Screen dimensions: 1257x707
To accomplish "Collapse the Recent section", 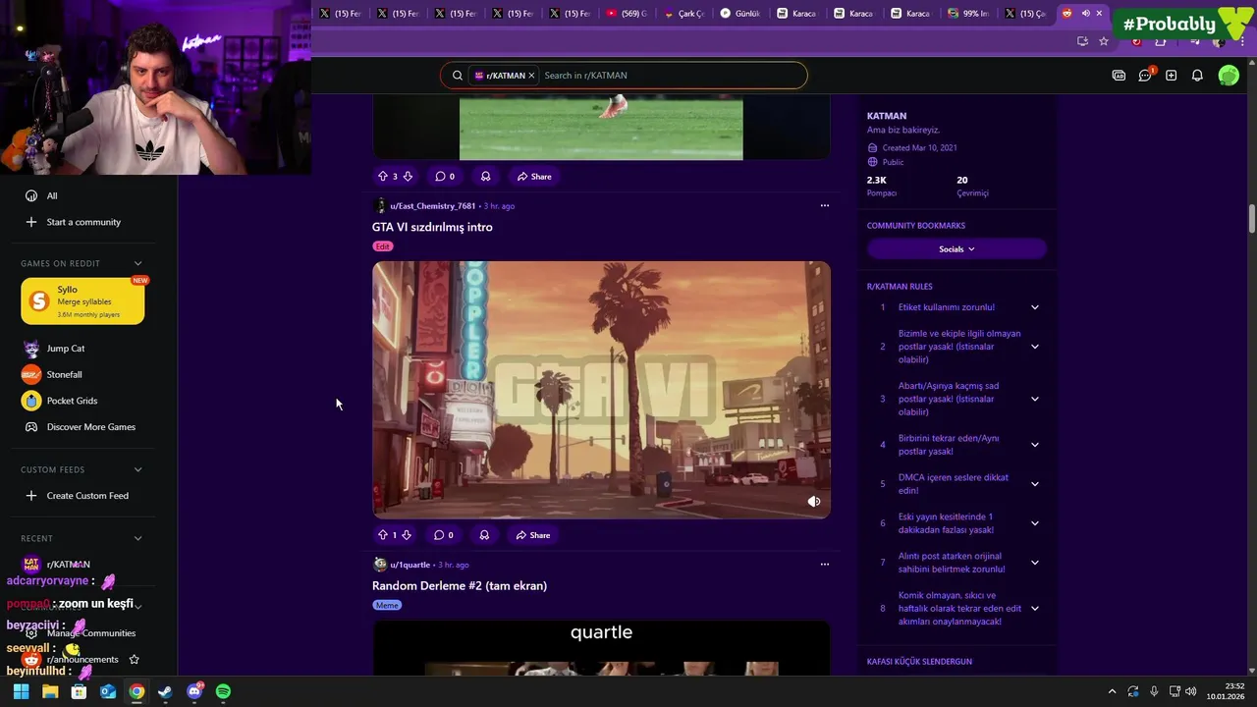I will (x=137, y=538).
